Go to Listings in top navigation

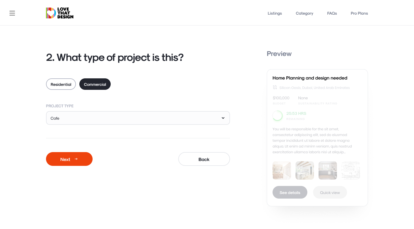tap(275, 13)
